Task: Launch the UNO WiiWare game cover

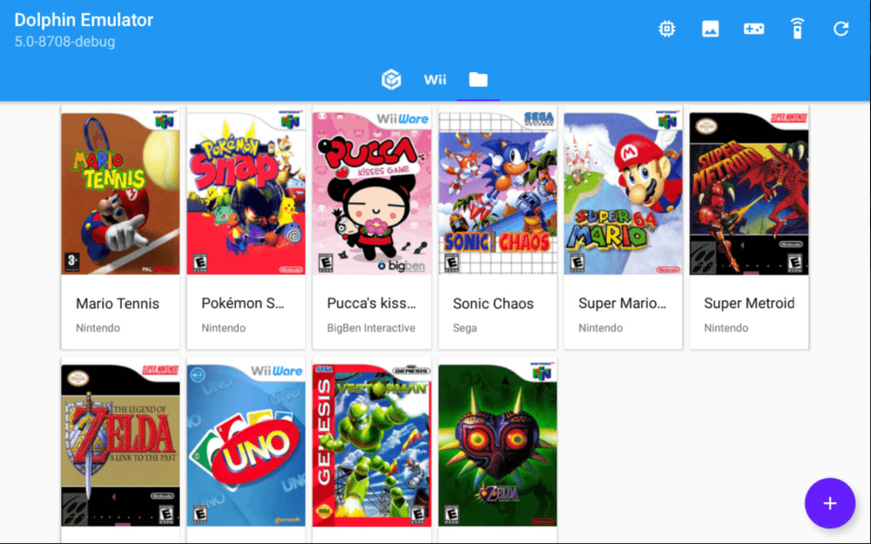Action: pos(246,446)
